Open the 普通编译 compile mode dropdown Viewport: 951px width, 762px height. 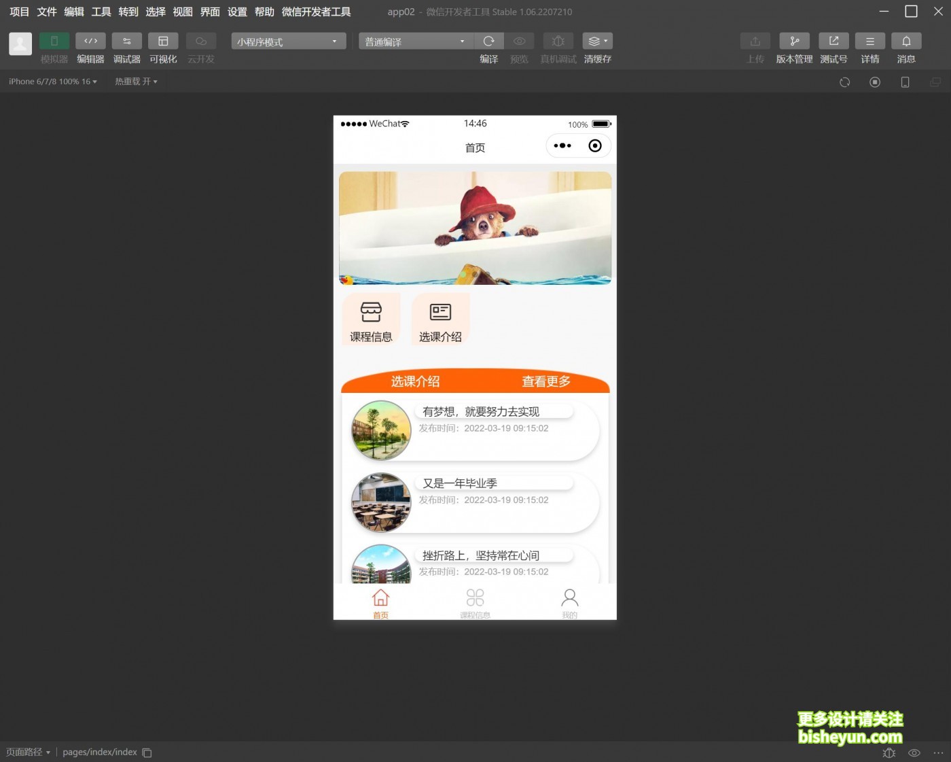[x=416, y=41]
